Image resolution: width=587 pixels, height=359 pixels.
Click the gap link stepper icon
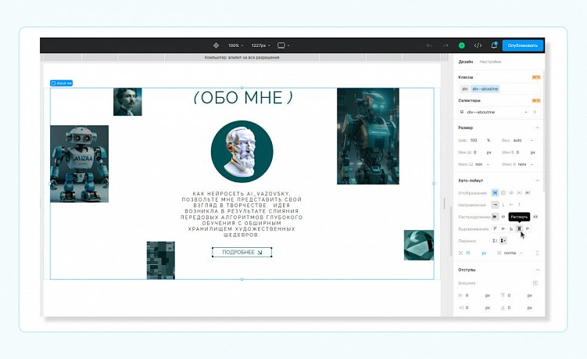point(537,253)
